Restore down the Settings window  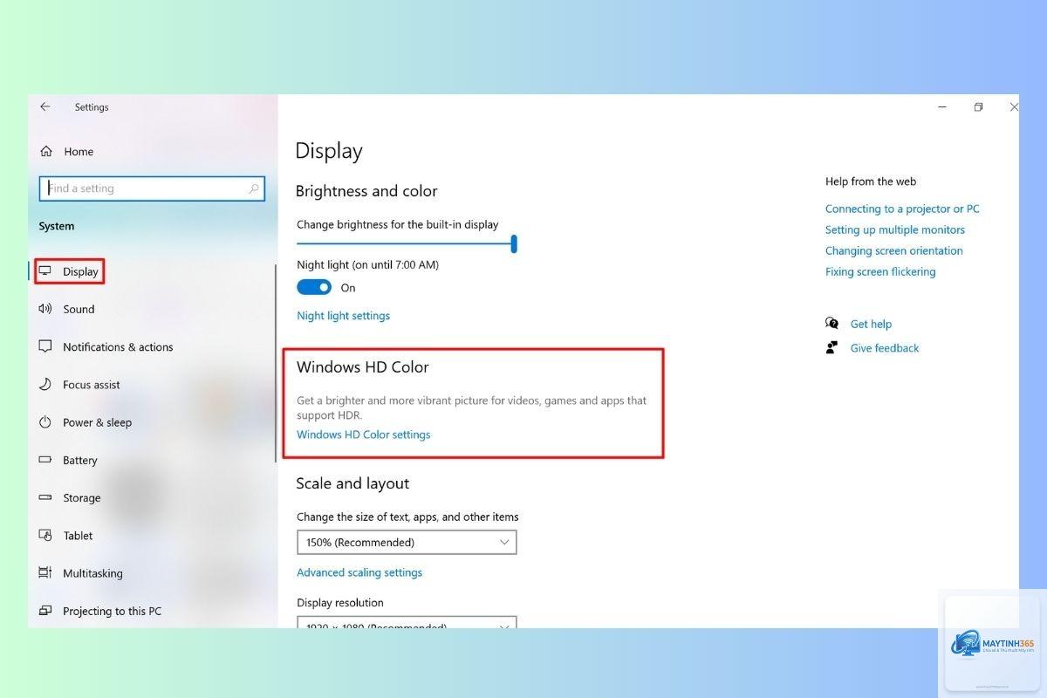click(x=978, y=107)
